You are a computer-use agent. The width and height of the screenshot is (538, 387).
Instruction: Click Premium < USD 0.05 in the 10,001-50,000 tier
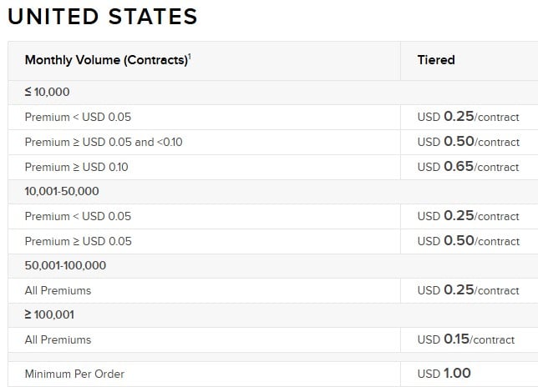click(78, 216)
